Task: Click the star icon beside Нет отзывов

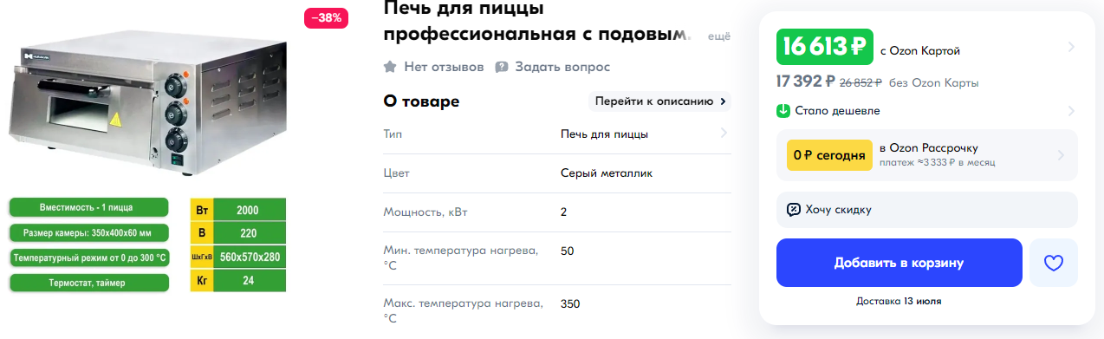Action: pos(390,67)
